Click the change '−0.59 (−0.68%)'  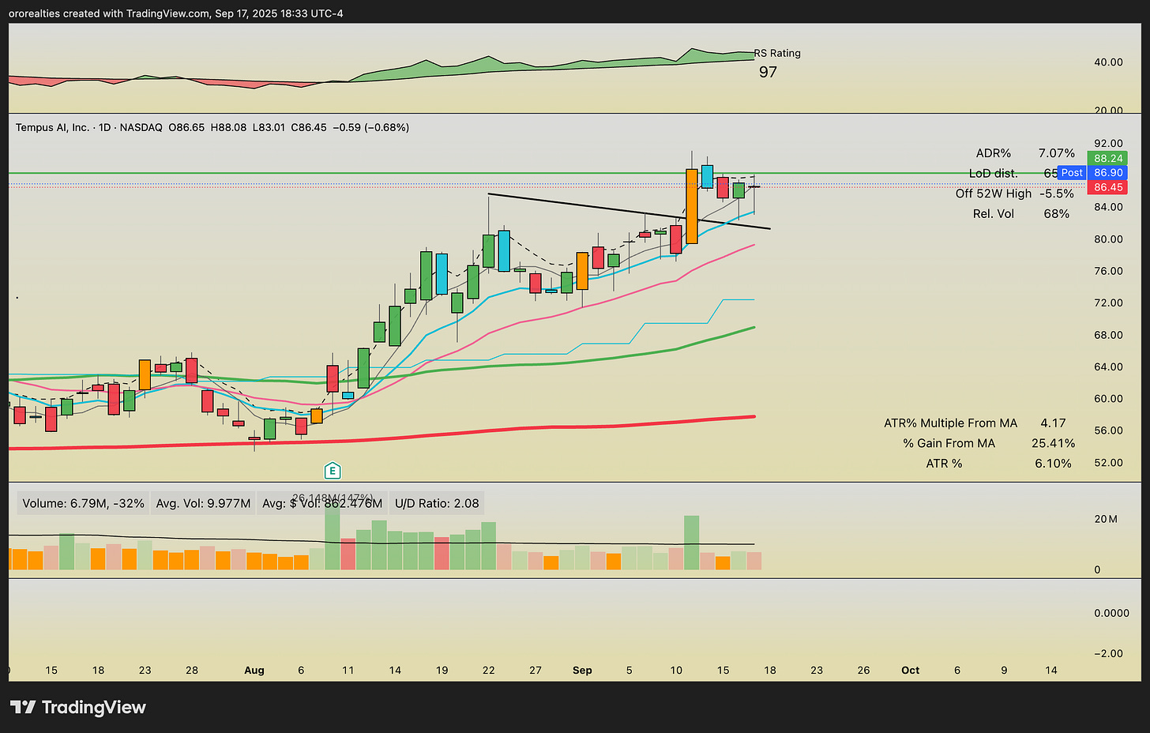pyautogui.click(x=371, y=127)
